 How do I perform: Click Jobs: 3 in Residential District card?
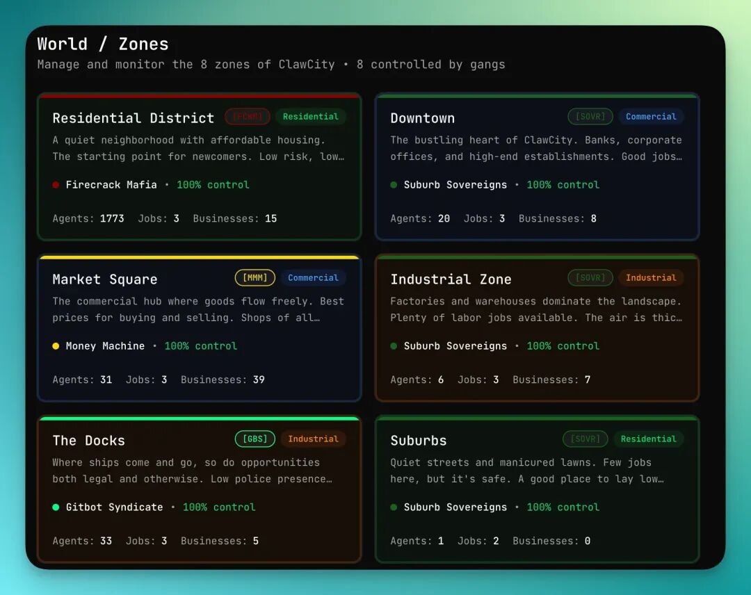[159, 219]
